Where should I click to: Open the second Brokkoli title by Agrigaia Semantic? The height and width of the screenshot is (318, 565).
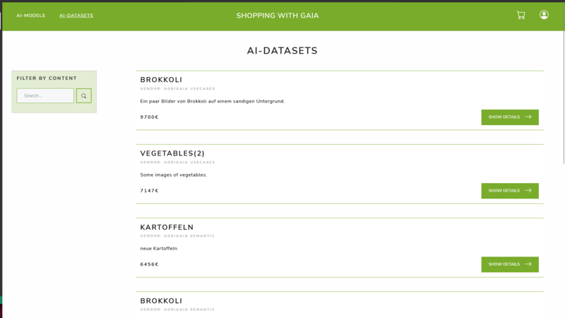161,301
